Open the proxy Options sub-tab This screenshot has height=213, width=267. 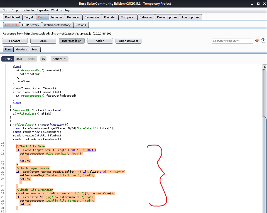[81, 25]
